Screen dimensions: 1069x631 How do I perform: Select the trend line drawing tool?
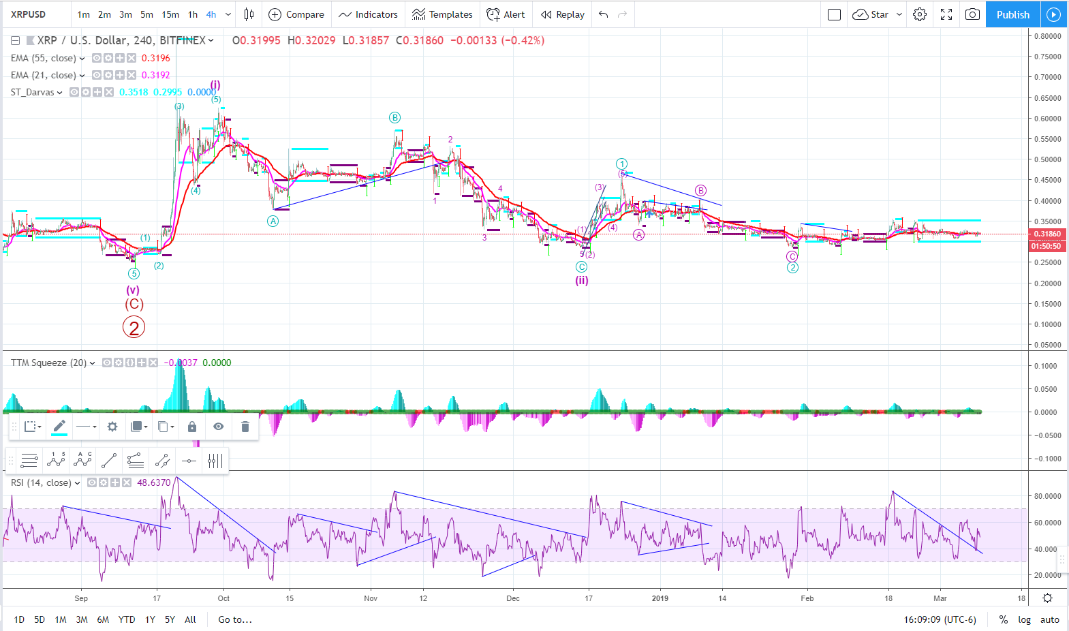pos(109,461)
